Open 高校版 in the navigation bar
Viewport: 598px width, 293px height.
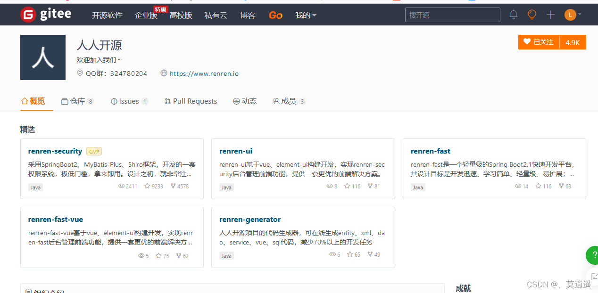[x=181, y=16]
